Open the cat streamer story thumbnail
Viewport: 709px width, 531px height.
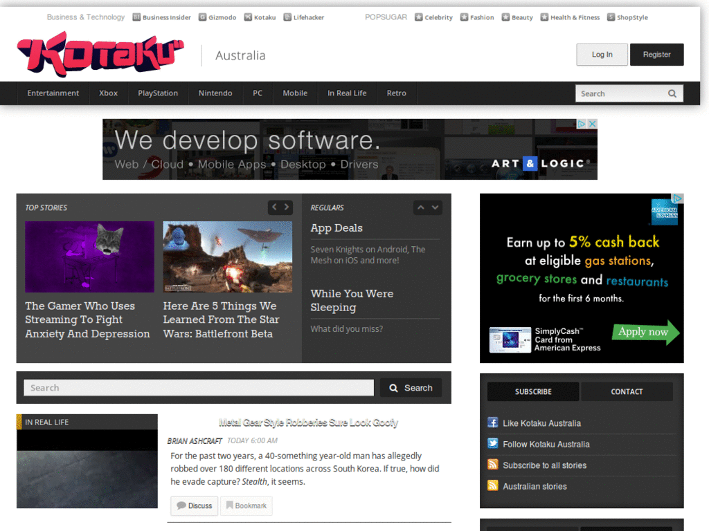click(89, 257)
